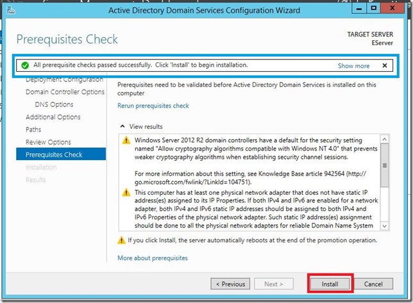Select Paths in the wizard sidebar
413x303 pixels.
click(34, 129)
